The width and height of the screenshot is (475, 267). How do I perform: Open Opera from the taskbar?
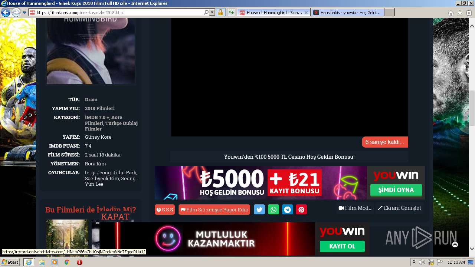[x=79, y=262]
